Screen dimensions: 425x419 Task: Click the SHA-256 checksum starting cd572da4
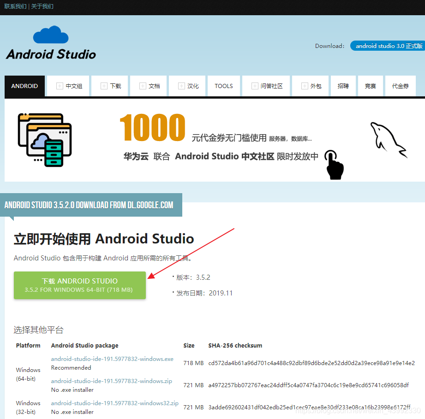(311, 363)
